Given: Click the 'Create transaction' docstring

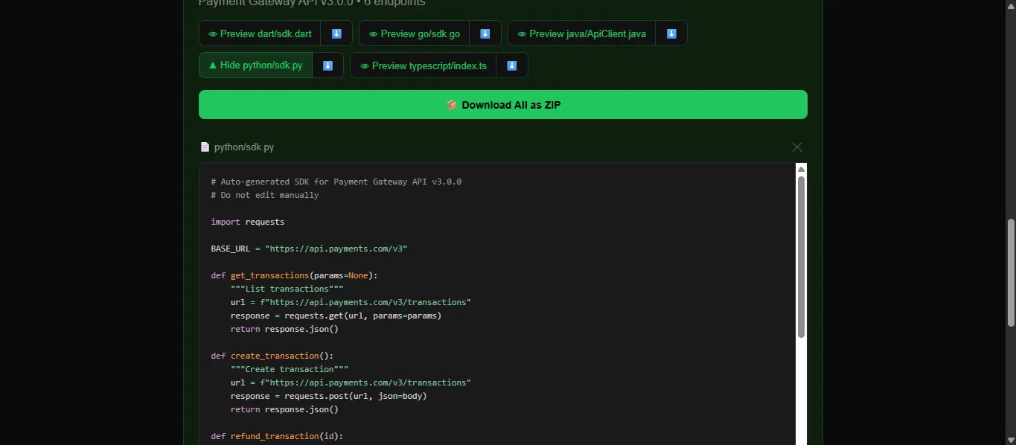Looking at the screenshot, I should tap(290, 369).
